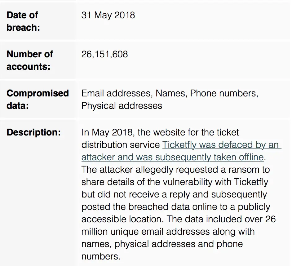Click 'million unique email addresses along with' line
292x266 pixels.
point(168,232)
